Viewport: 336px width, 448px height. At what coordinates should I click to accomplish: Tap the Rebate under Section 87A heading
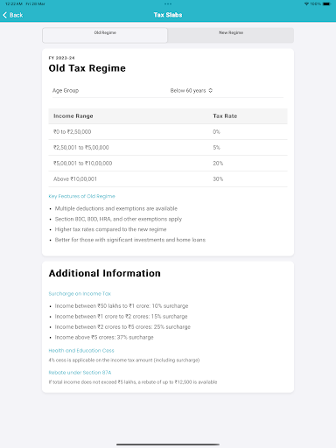click(80, 372)
